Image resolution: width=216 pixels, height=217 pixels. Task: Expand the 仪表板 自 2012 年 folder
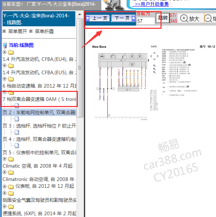click(x=4, y=186)
